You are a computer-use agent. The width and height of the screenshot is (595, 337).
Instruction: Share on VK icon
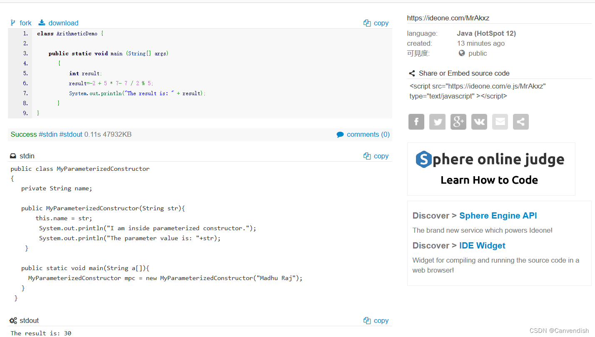[479, 122]
